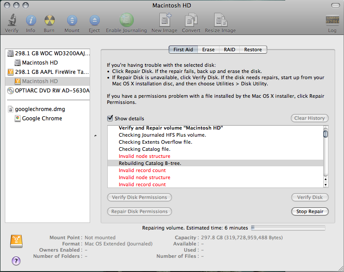The height and width of the screenshot is (272, 344).
Task: Select 'Checking Catalog file.' log line
Action: (215, 149)
